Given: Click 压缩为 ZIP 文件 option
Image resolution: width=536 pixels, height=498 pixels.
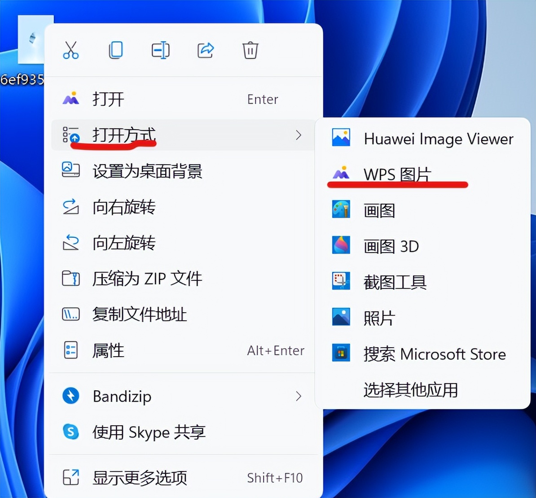Looking at the screenshot, I should pos(147,279).
